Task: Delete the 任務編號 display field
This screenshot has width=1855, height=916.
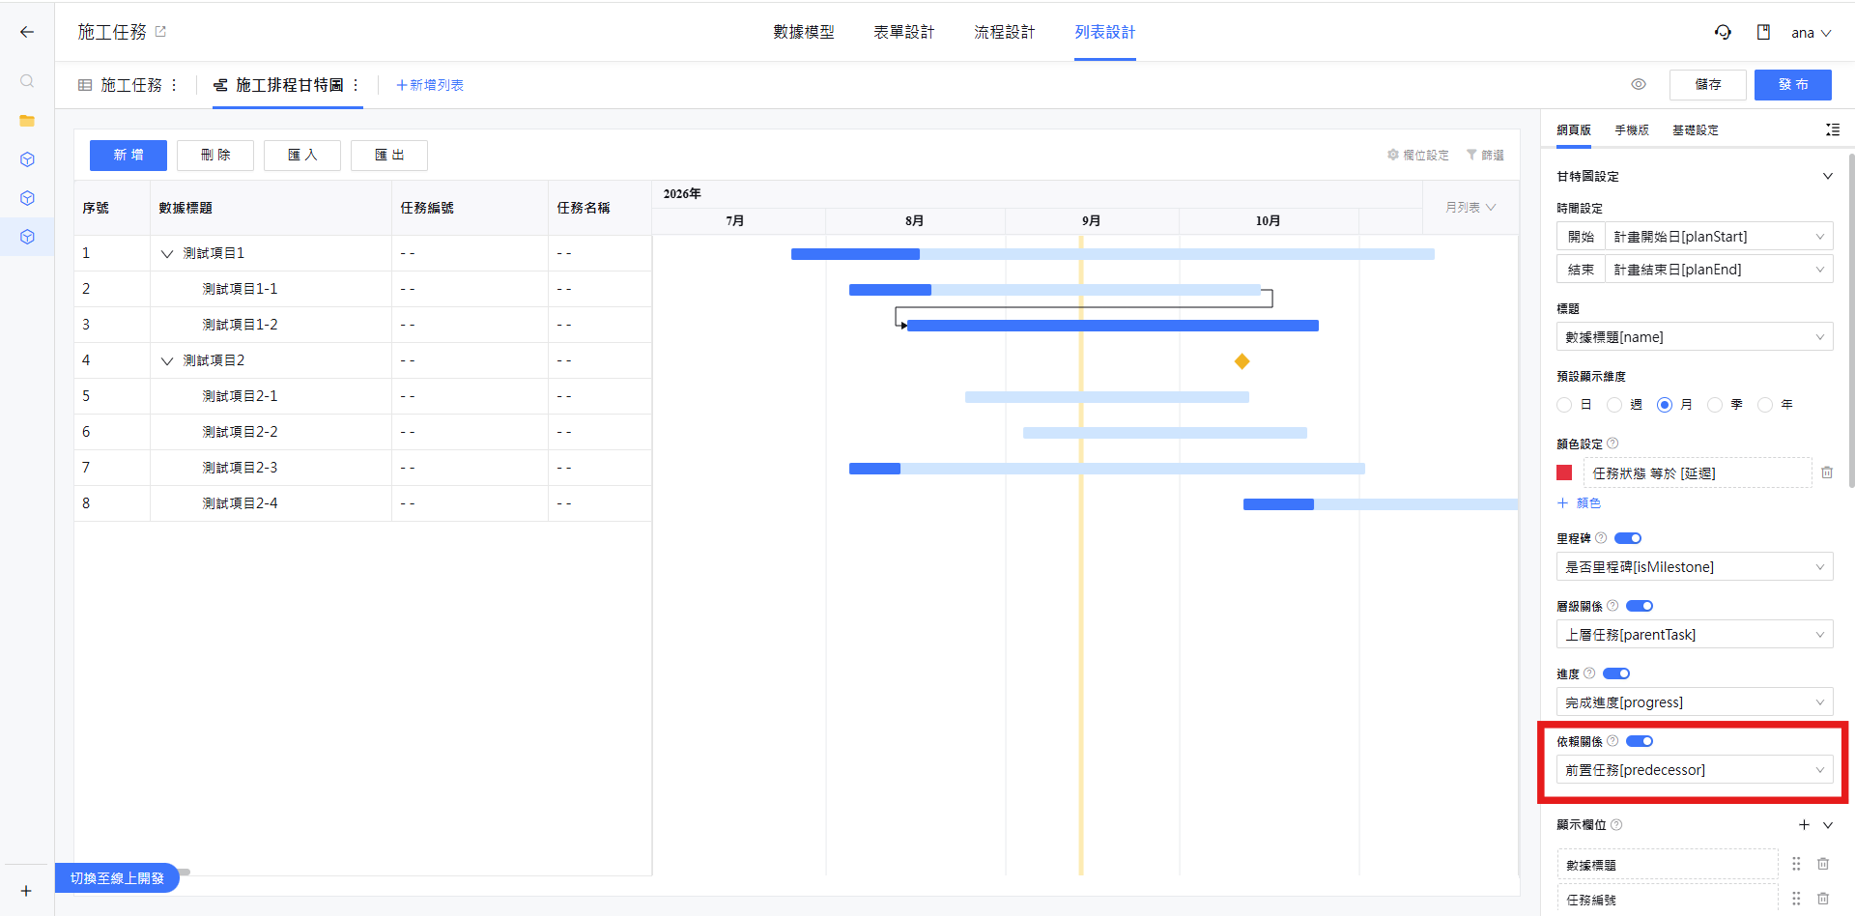Action: (1823, 899)
